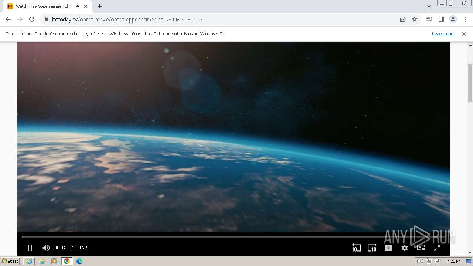Image resolution: width=473 pixels, height=266 pixels.
Task: Dismiss the Chrome update notification bar
Action: pos(464,34)
